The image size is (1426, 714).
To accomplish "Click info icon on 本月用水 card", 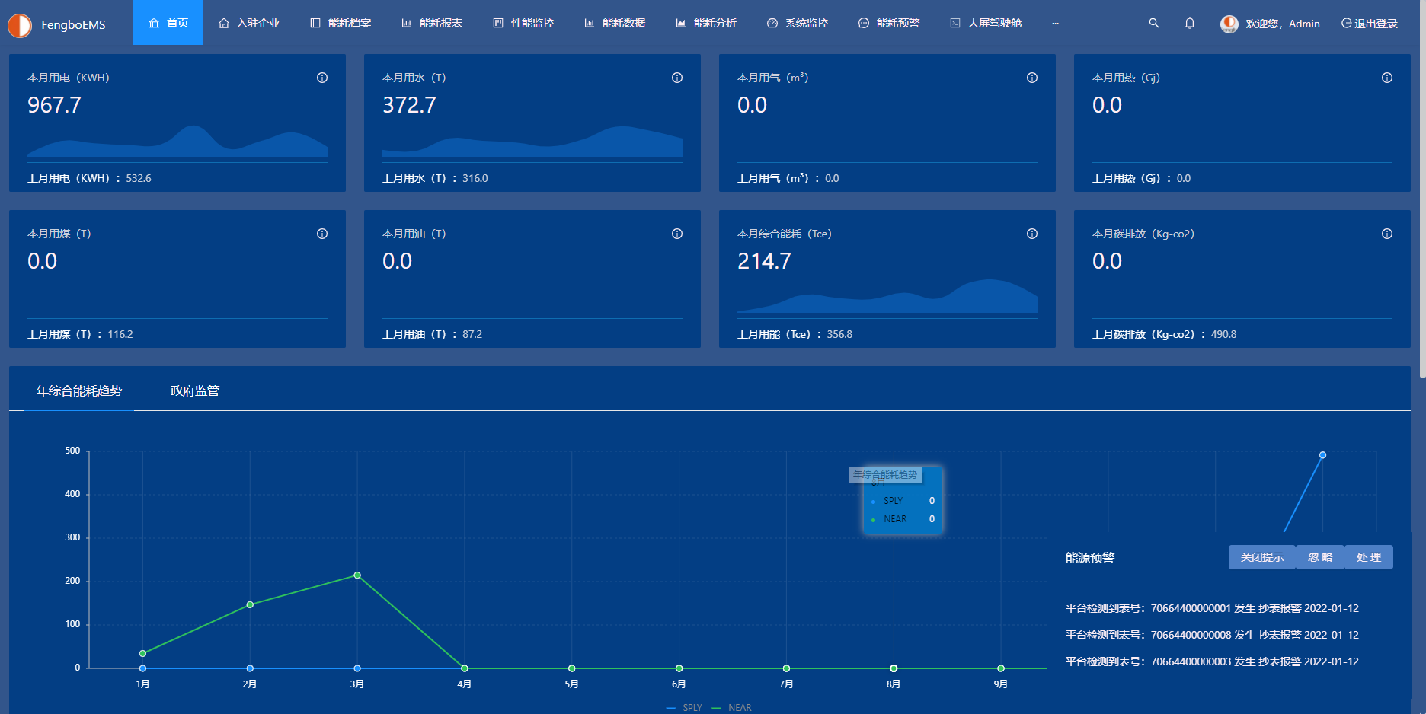I will click(677, 78).
